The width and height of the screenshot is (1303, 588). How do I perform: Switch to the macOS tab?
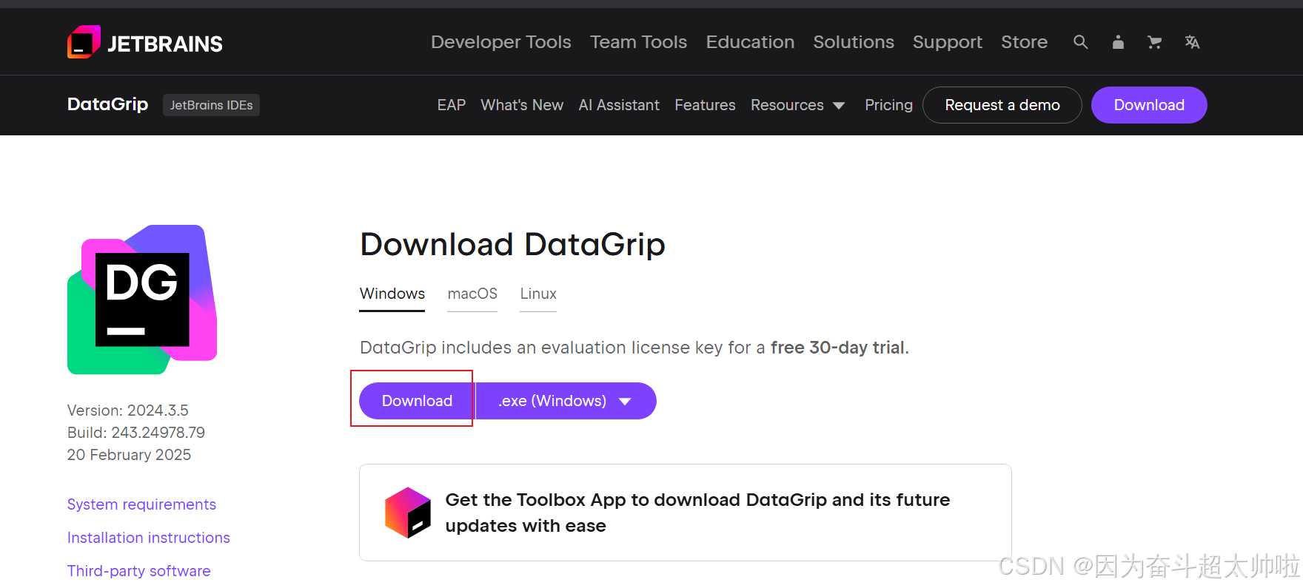pos(472,294)
